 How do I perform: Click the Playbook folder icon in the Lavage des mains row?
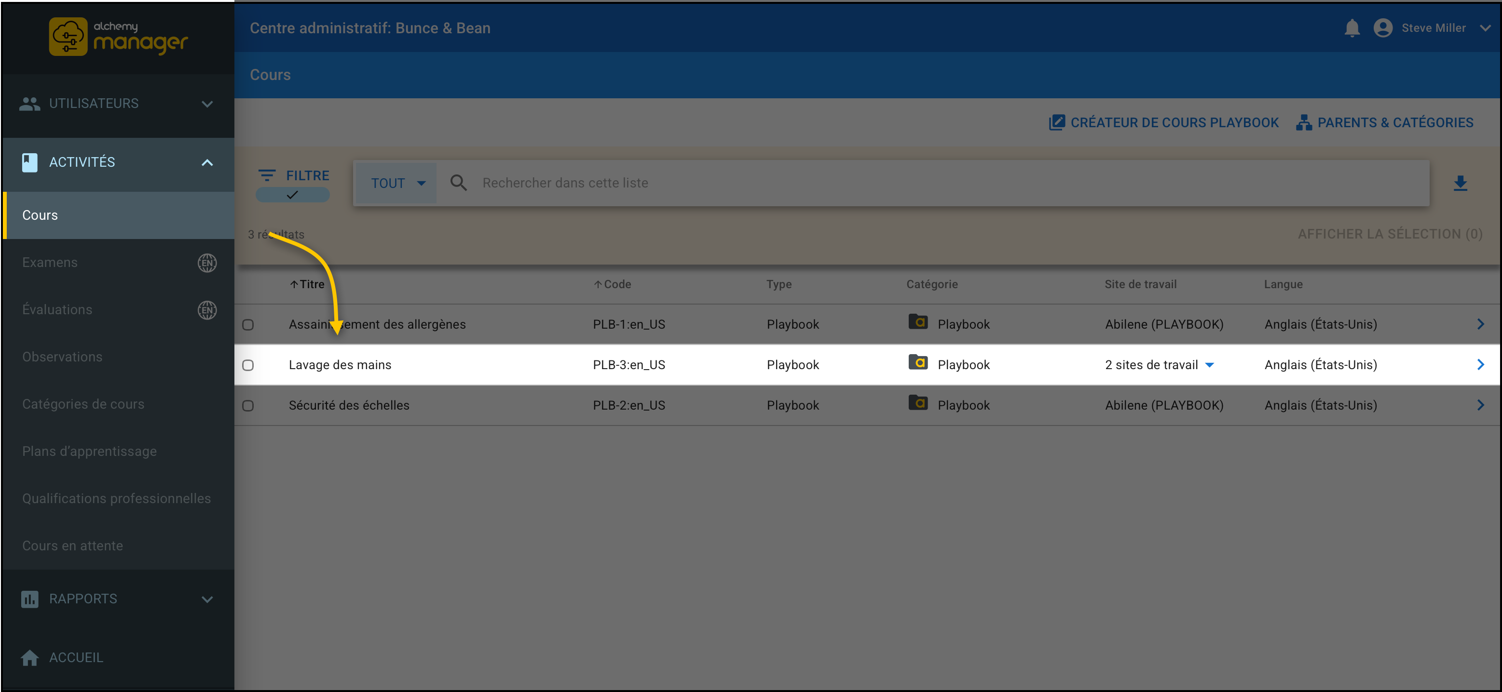tap(918, 363)
